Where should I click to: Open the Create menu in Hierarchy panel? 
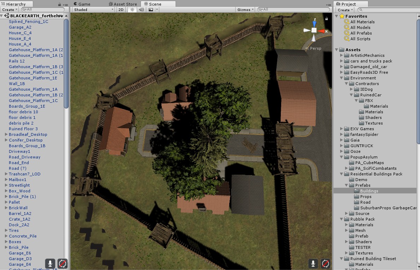9,10
